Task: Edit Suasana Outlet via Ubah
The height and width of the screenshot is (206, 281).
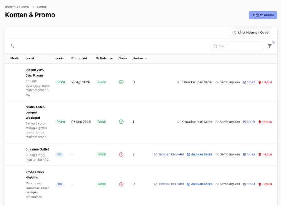Action: coord(249,154)
